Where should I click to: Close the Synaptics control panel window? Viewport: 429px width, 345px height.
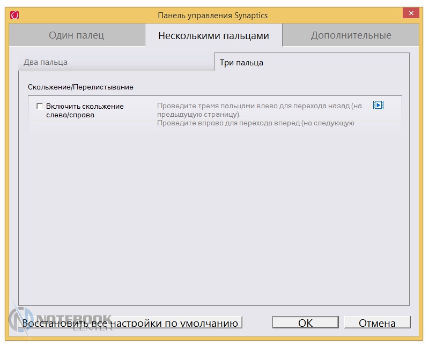411,13
